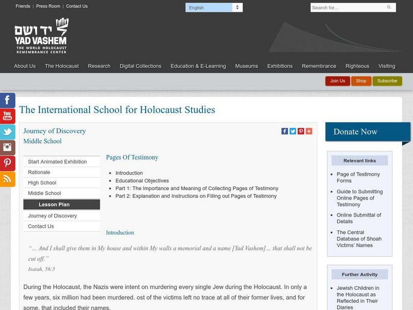Open the Education & E-Learning menu
Image resolution: width=413 pixels, height=310 pixels.
(198, 66)
